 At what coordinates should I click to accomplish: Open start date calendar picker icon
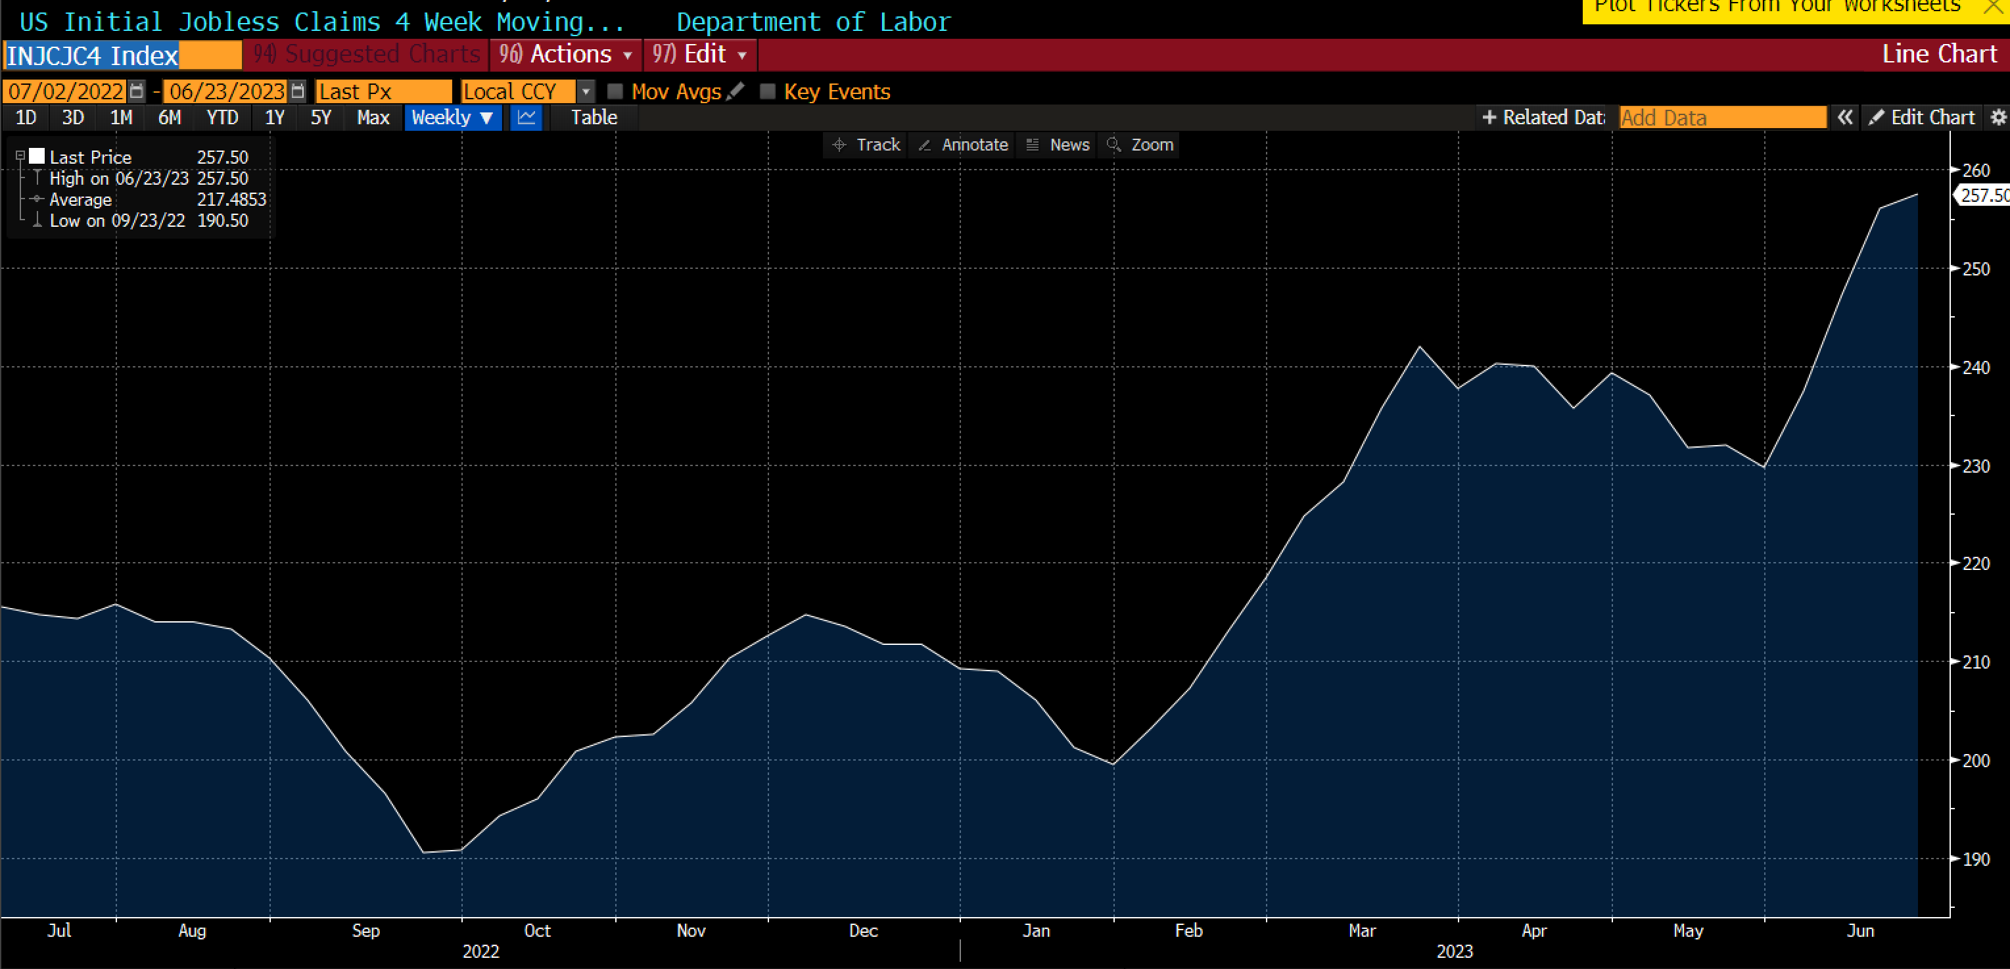pyautogui.click(x=137, y=91)
